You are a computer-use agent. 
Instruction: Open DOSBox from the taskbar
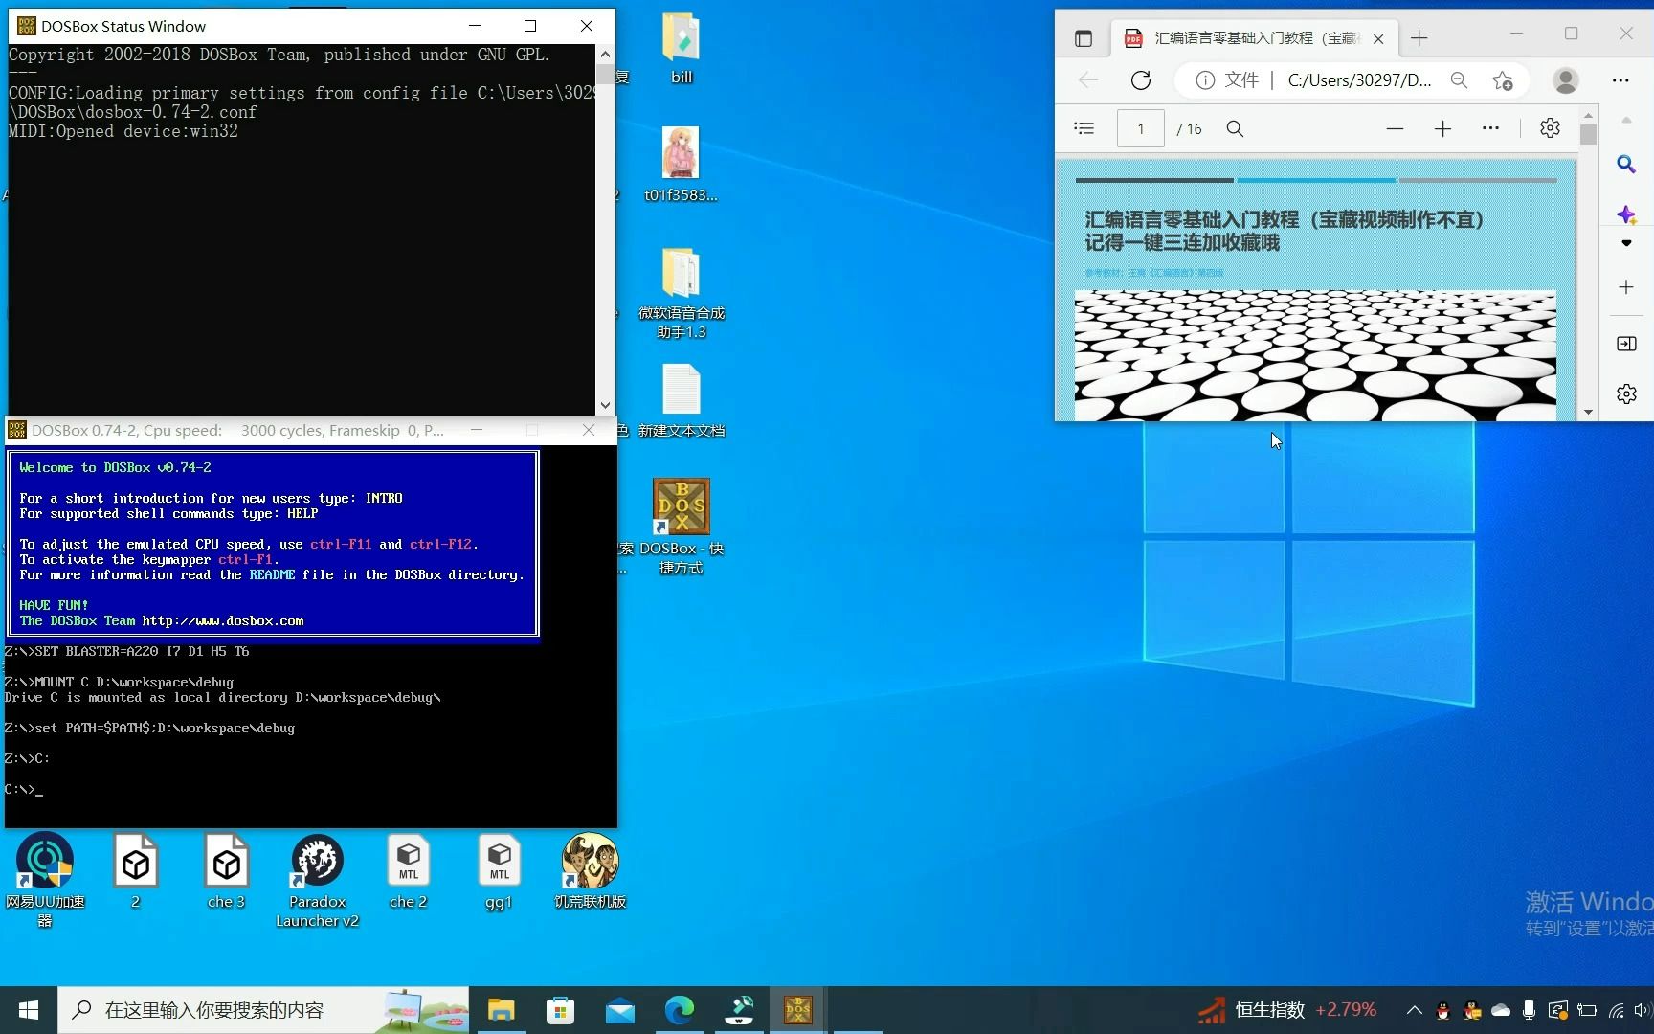798,1010
